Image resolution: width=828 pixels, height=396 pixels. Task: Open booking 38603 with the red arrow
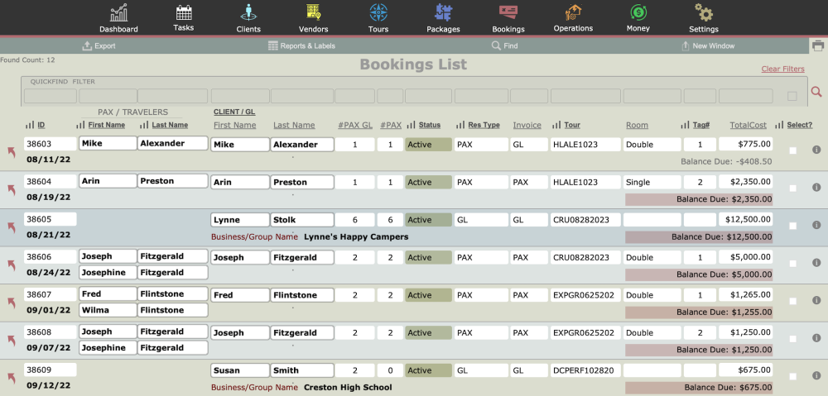coord(11,152)
